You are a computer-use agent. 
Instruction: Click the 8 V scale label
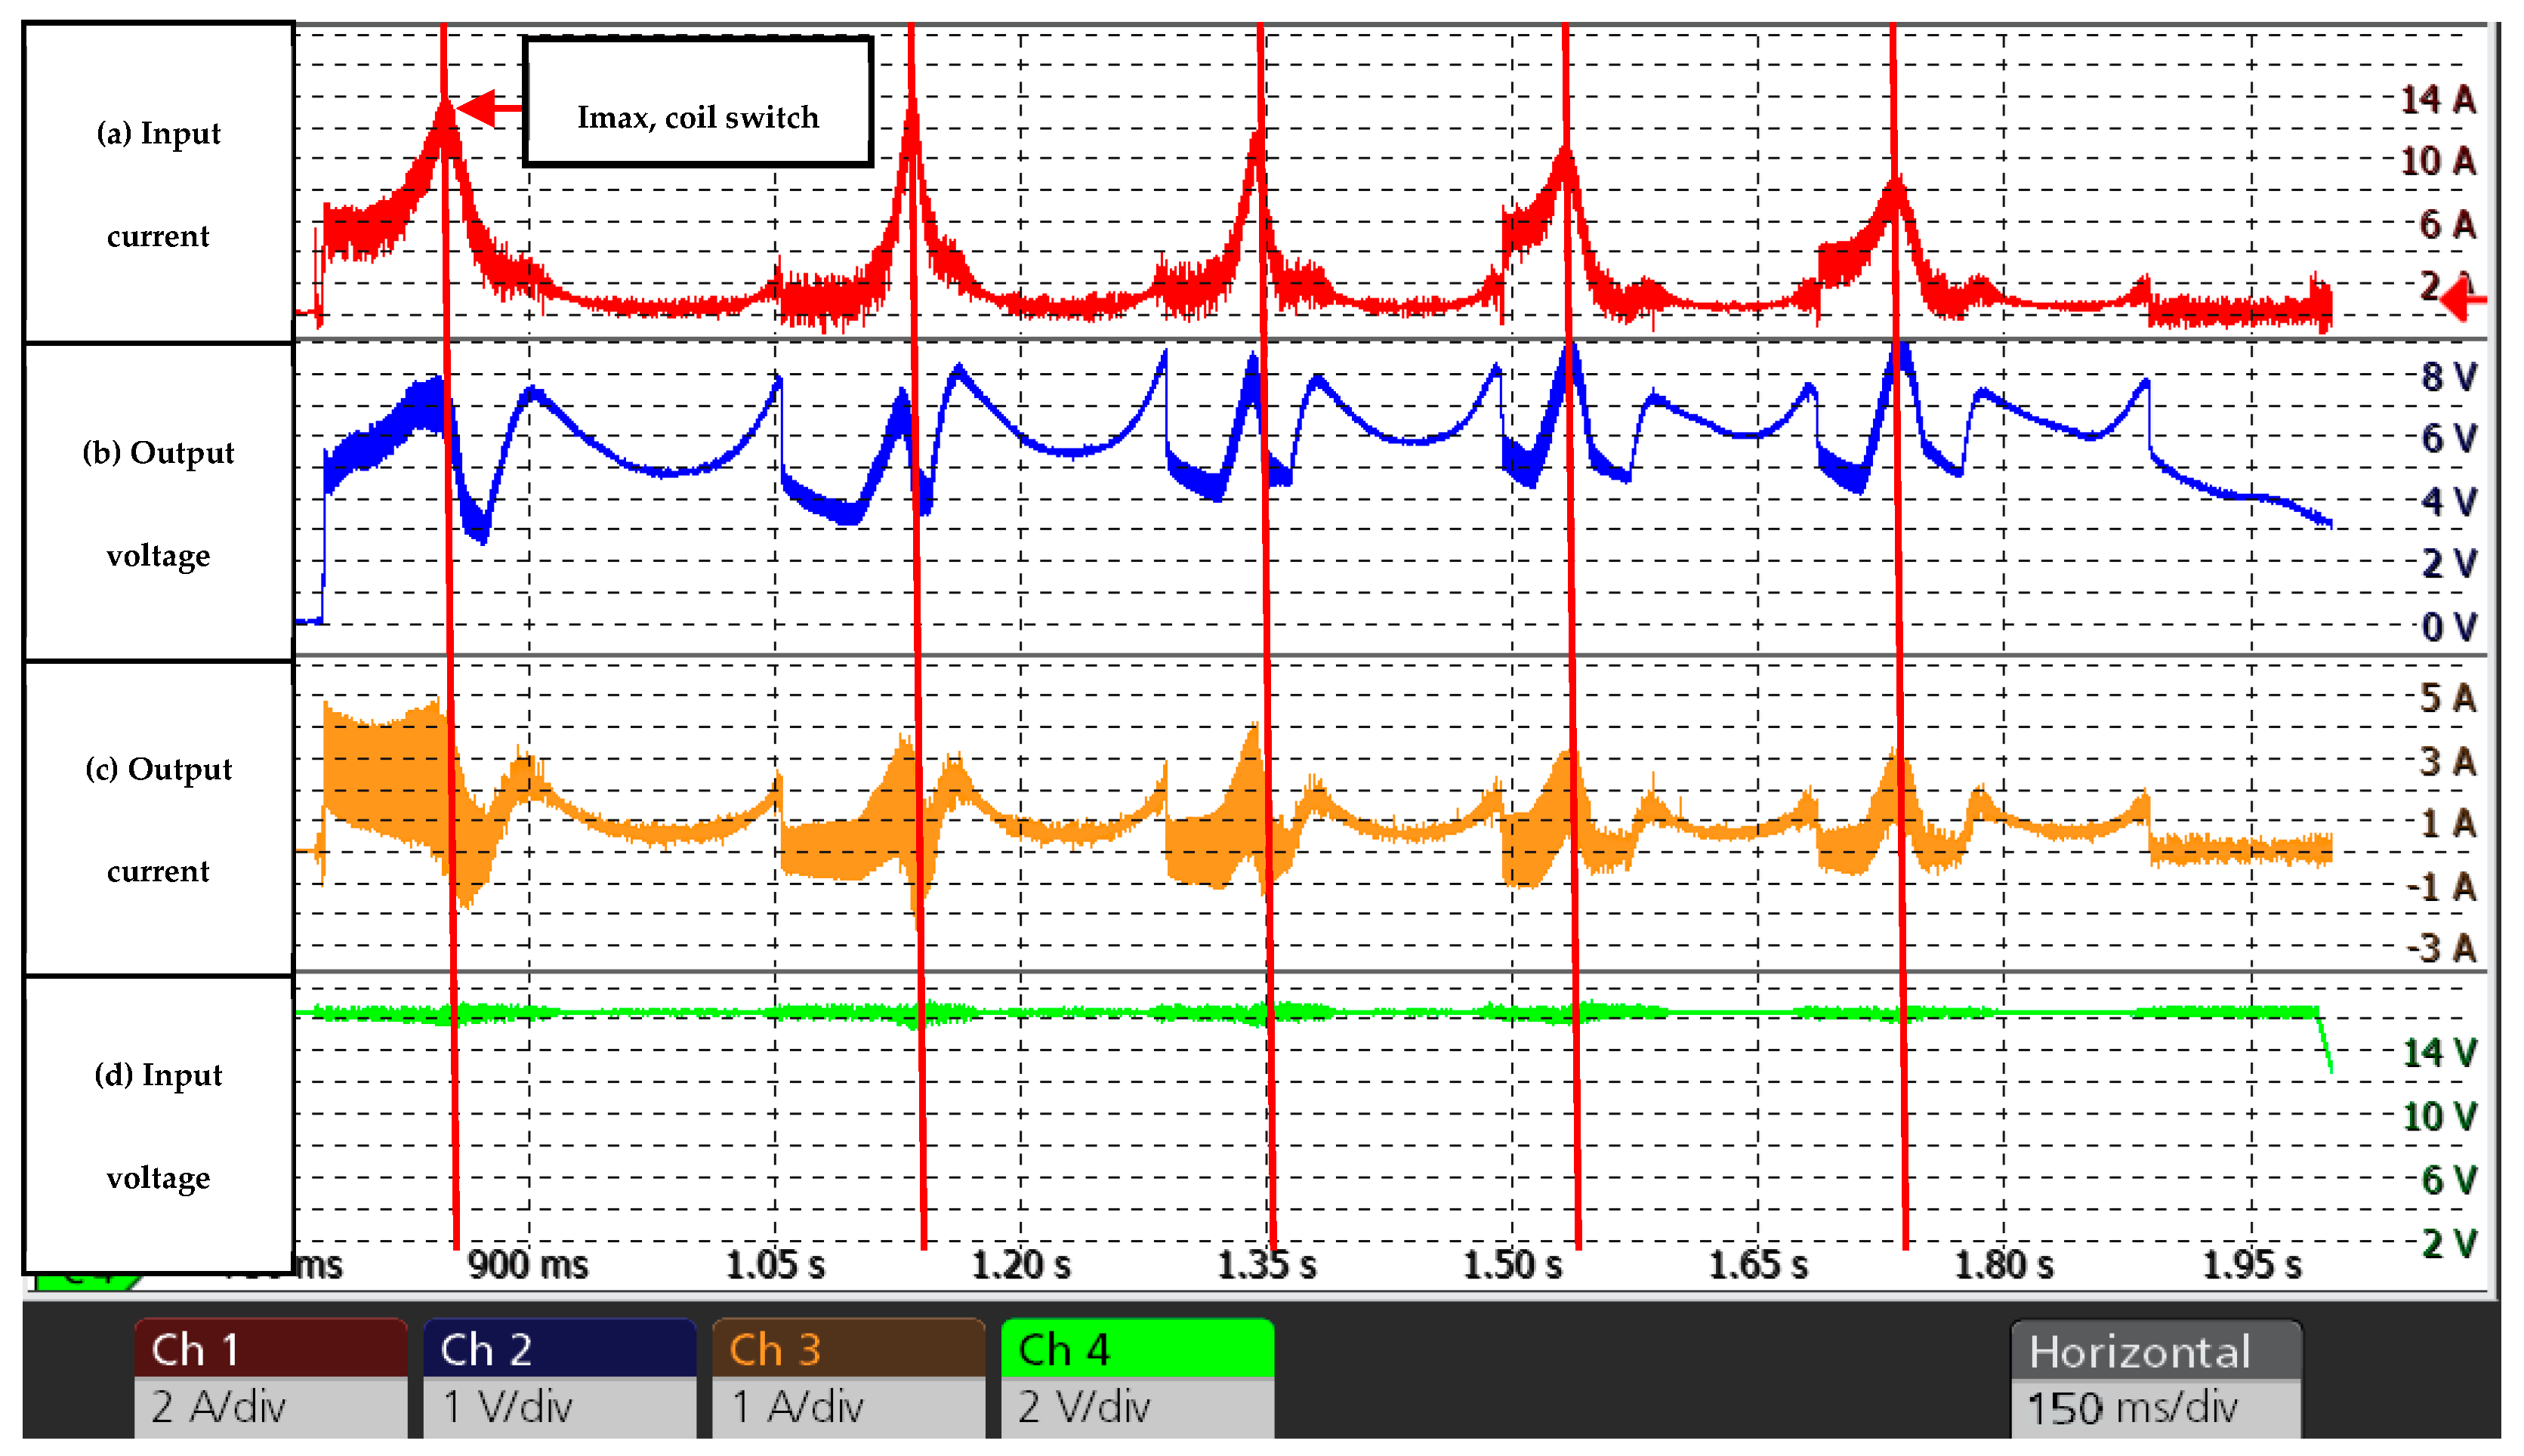[2449, 377]
